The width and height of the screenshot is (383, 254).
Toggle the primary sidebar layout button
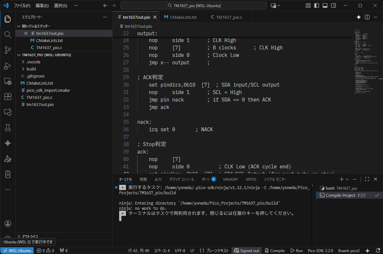[x=317, y=5]
